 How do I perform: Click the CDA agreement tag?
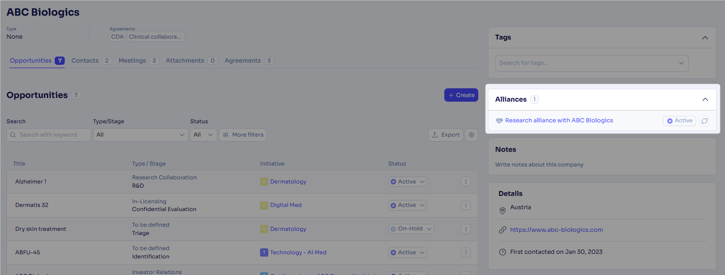[x=117, y=37]
